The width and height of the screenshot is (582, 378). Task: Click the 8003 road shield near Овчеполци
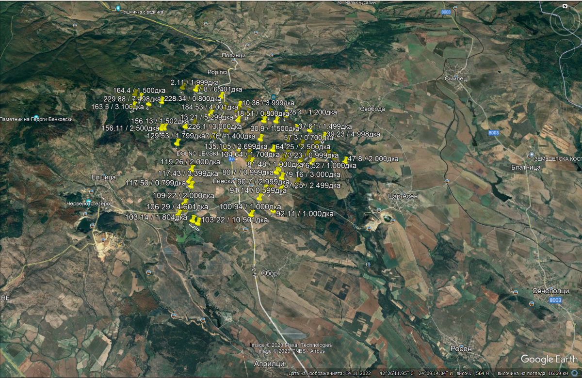click(556, 300)
